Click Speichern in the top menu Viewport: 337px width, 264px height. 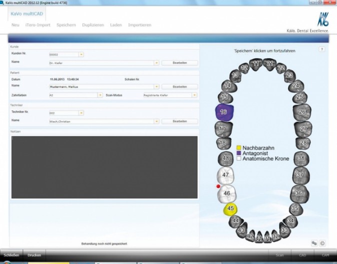pyautogui.click(x=66, y=25)
